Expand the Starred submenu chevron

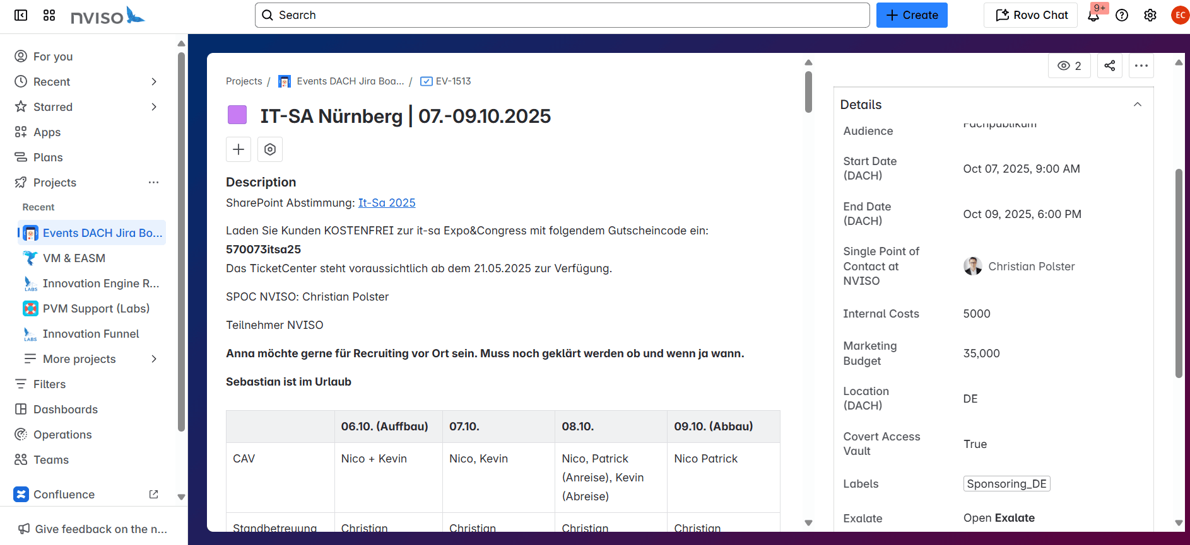154,107
